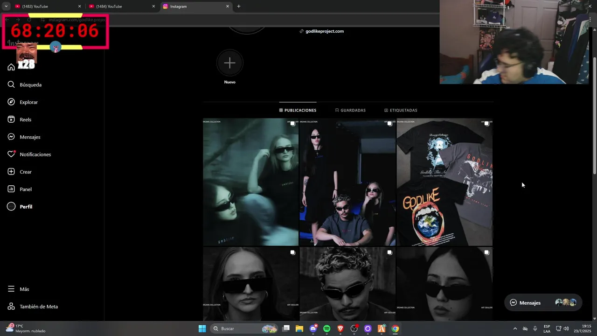
Task: Select the Instagram browser tab
Action: point(195,7)
